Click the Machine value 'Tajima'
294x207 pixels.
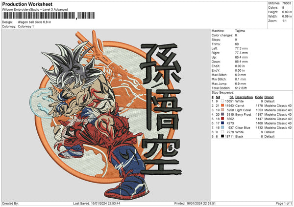click(x=240, y=31)
